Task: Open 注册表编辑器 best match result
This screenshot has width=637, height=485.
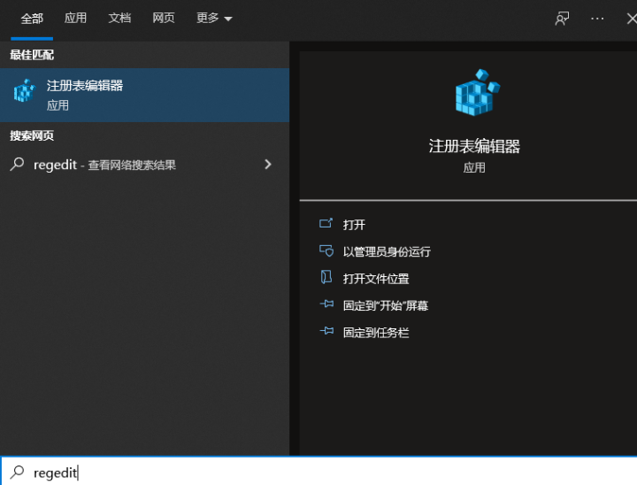Action: click(144, 95)
